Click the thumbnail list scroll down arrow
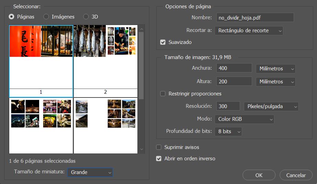The width and height of the screenshot is (317, 184). tap(141, 149)
